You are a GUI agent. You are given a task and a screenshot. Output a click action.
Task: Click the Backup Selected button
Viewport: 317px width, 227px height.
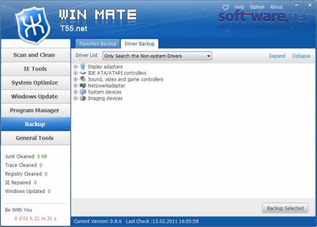285,208
